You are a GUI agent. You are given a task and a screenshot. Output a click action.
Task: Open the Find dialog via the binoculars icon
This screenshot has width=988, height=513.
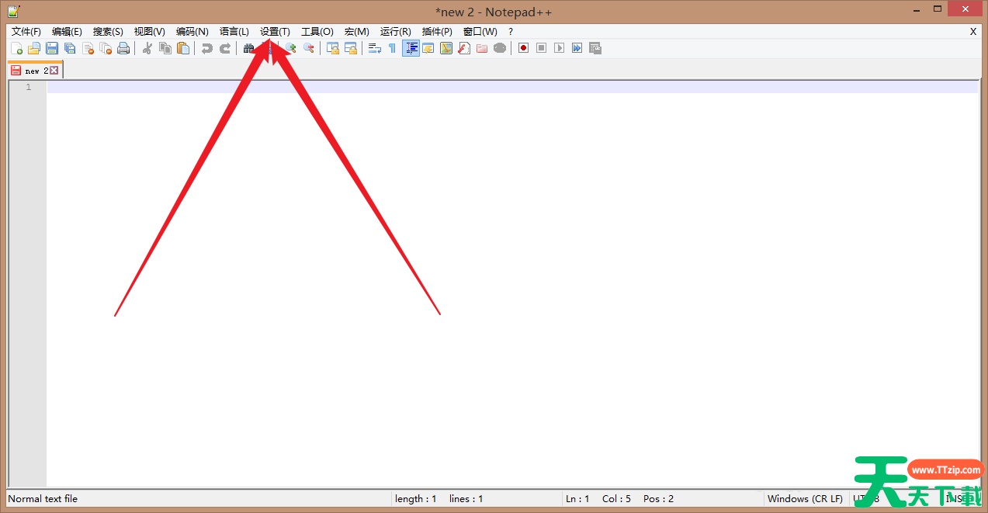tap(248, 48)
